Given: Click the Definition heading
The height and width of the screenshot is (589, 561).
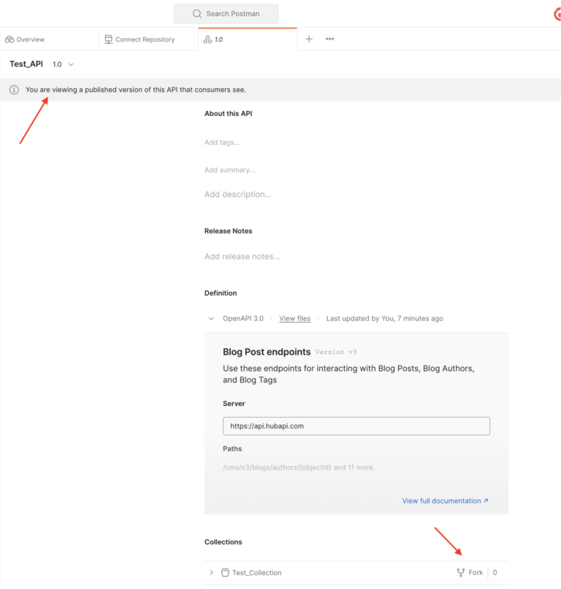Looking at the screenshot, I should click(x=221, y=293).
